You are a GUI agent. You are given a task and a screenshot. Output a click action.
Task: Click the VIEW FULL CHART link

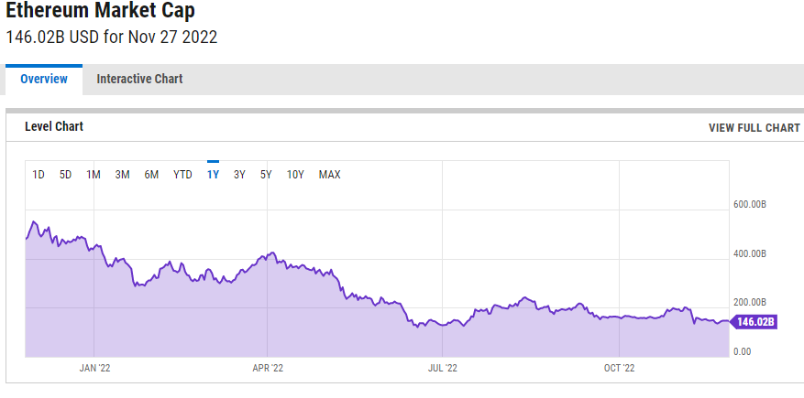coord(754,128)
